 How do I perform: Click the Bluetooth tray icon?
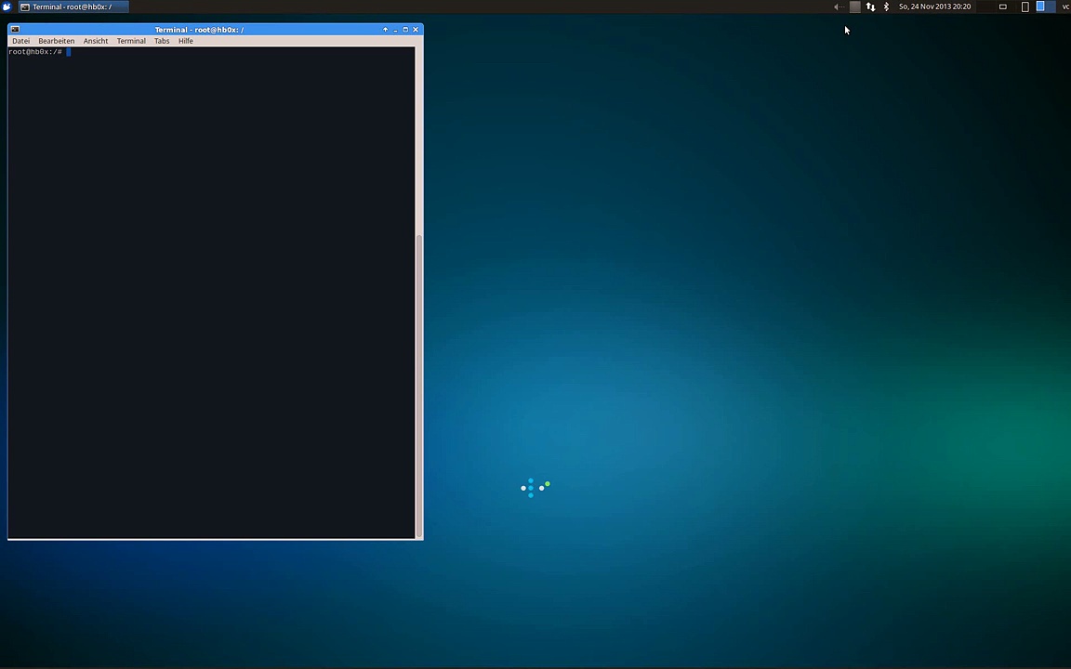point(886,7)
